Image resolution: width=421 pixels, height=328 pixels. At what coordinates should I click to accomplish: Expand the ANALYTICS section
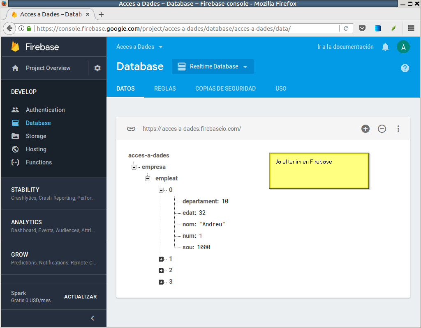coord(54,226)
